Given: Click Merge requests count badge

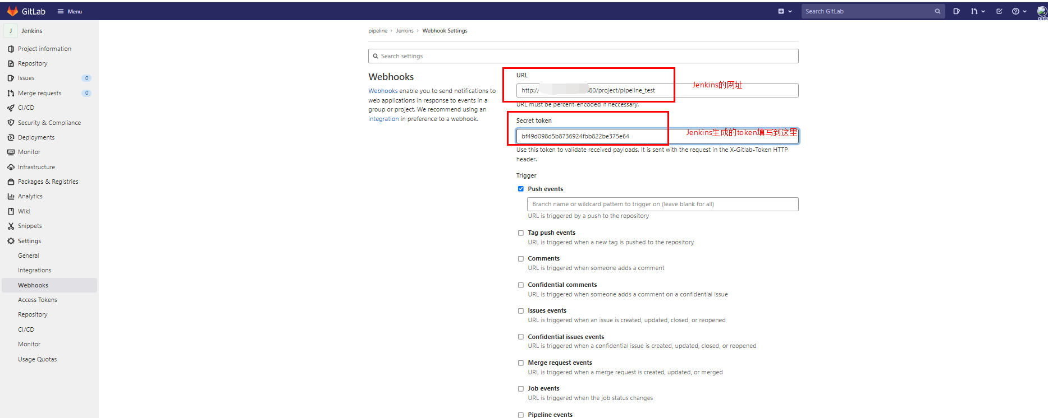Looking at the screenshot, I should [x=86, y=93].
